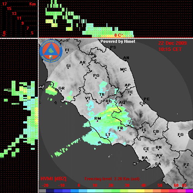
Task: Click the Protezione Civile Regione Abruzzo logo
Action: [x=51, y=51]
